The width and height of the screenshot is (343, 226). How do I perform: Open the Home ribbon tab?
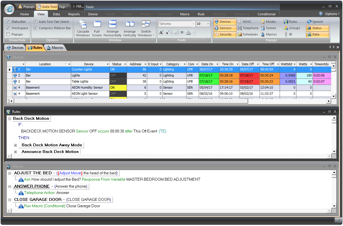[25, 14]
